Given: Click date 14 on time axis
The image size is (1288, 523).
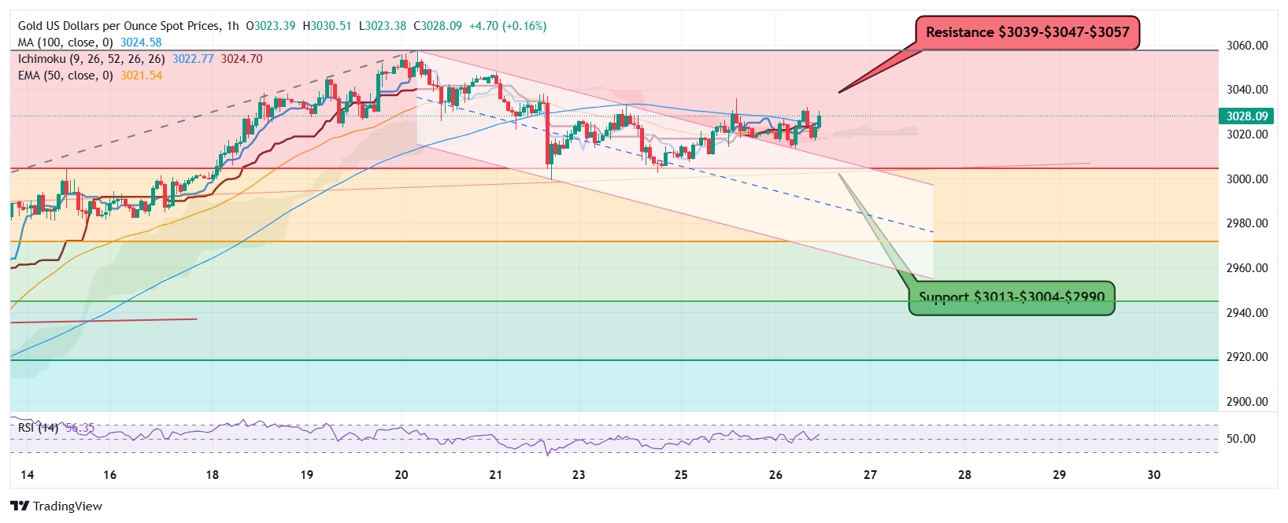Looking at the screenshot, I should (x=27, y=475).
